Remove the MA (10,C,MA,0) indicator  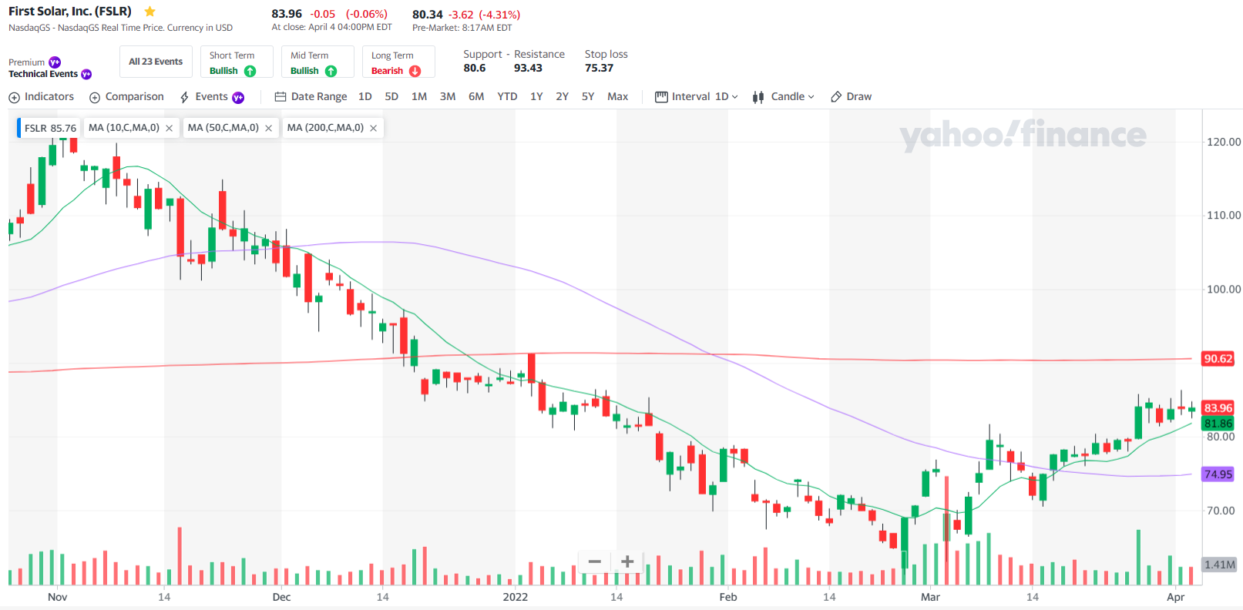point(169,128)
